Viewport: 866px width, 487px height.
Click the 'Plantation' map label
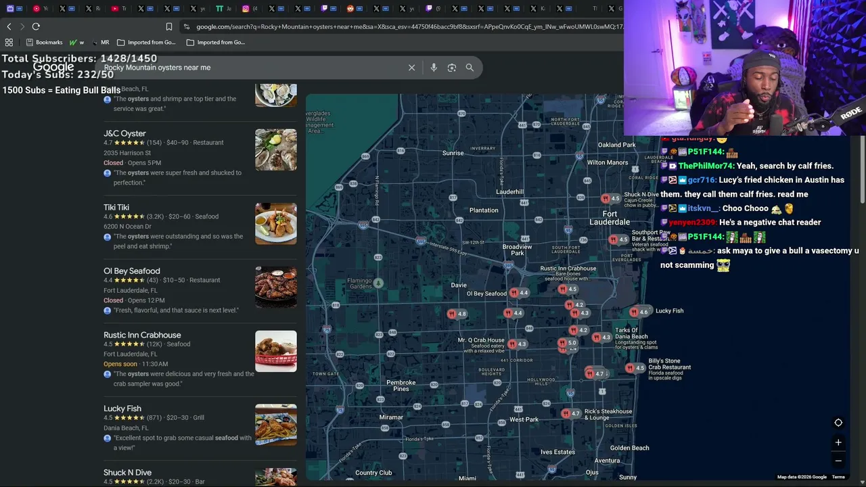tap(484, 210)
